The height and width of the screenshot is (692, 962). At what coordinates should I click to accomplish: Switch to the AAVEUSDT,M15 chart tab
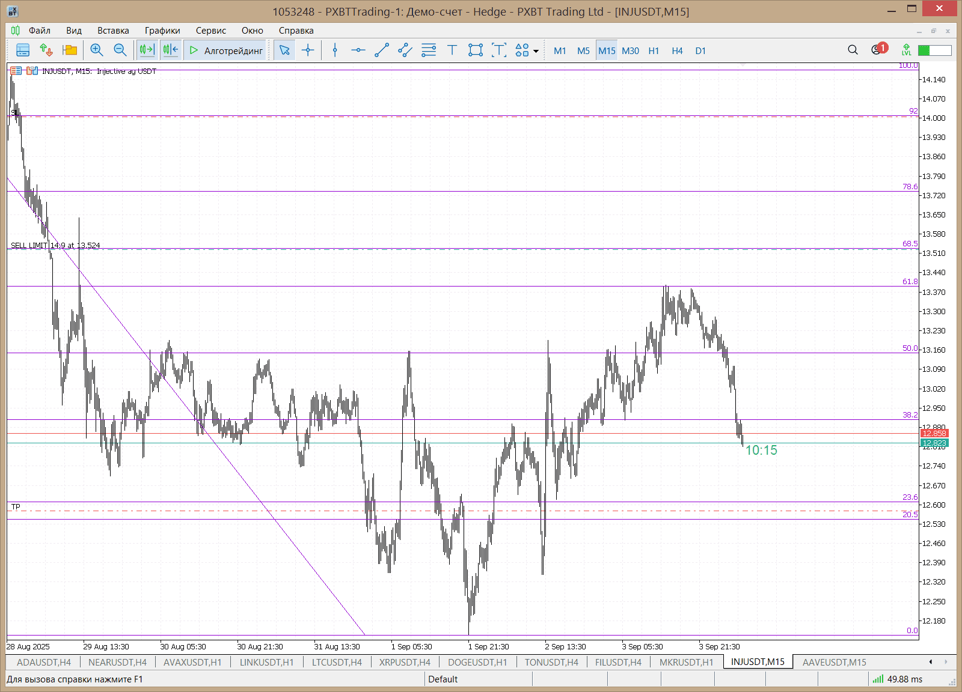[834, 662]
